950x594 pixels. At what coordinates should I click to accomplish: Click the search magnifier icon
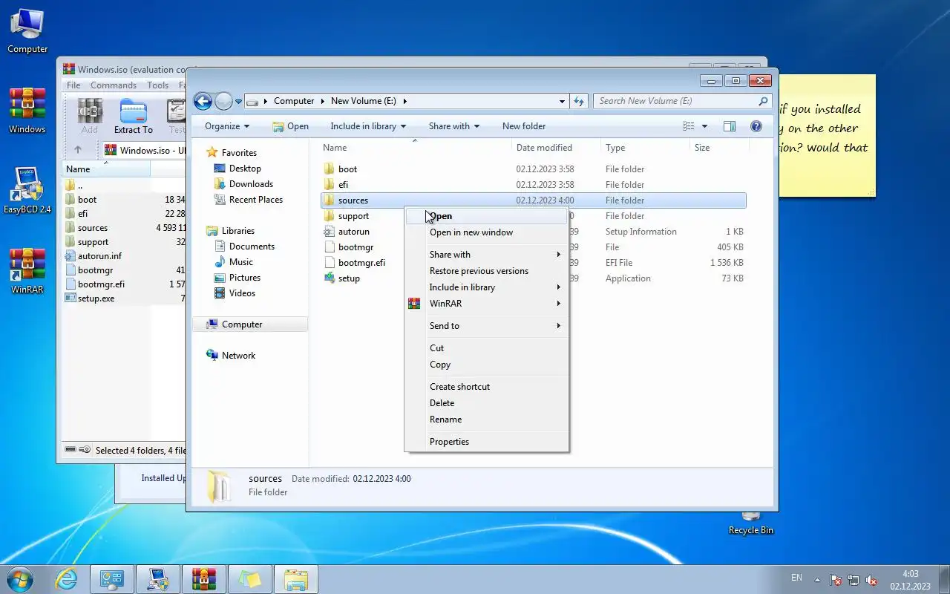(x=763, y=101)
